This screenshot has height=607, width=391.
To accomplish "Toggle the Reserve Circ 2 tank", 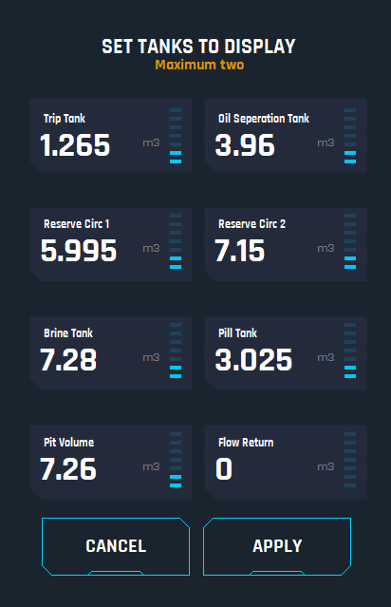I will point(286,244).
